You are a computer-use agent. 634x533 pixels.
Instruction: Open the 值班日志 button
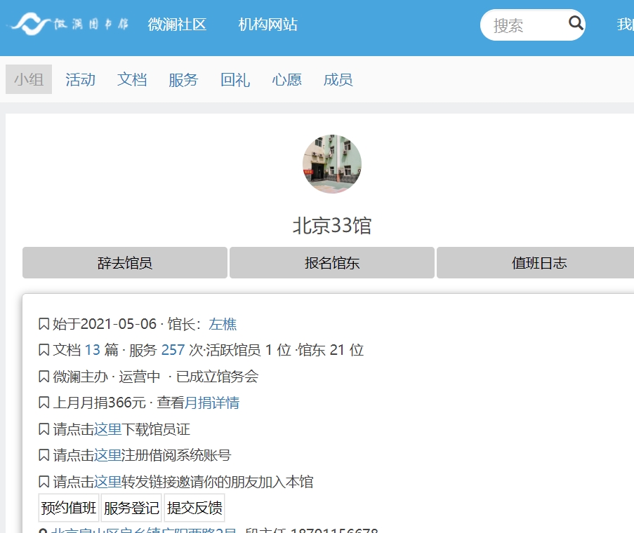tap(539, 263)
